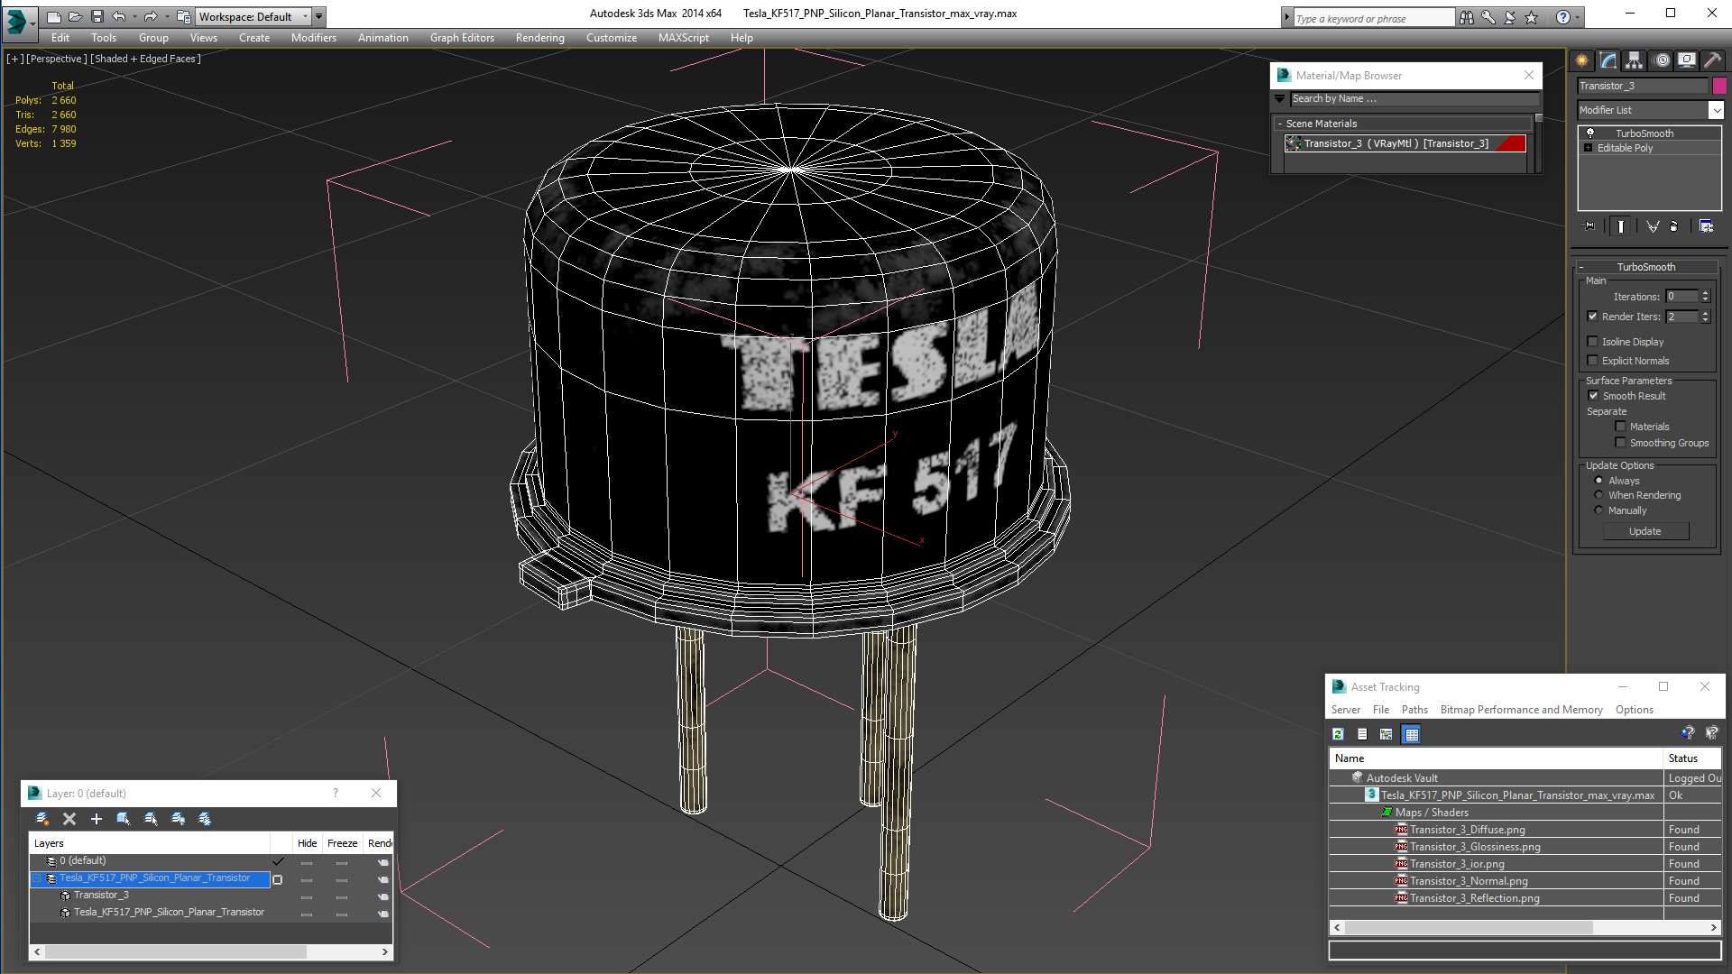Open the Graph Editors menu
Screen dimensions: 1732x974
462,38
